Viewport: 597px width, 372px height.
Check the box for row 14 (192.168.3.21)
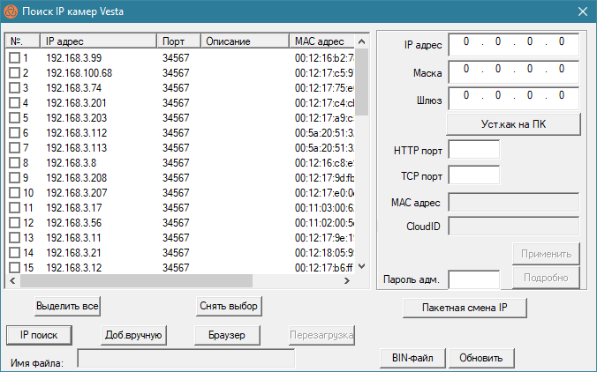tap(14, 253)
